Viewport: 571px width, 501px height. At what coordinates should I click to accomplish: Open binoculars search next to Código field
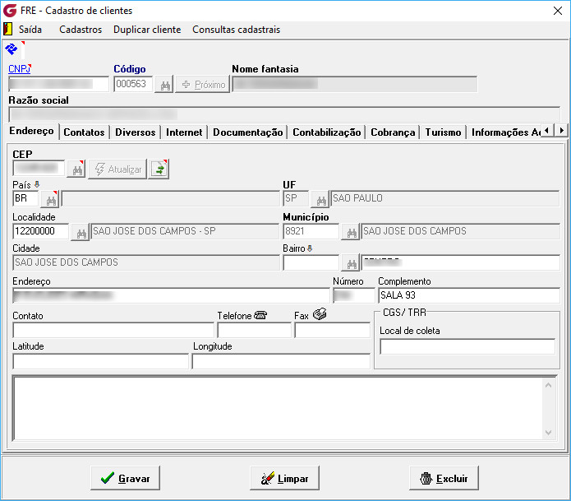(165, 85)
